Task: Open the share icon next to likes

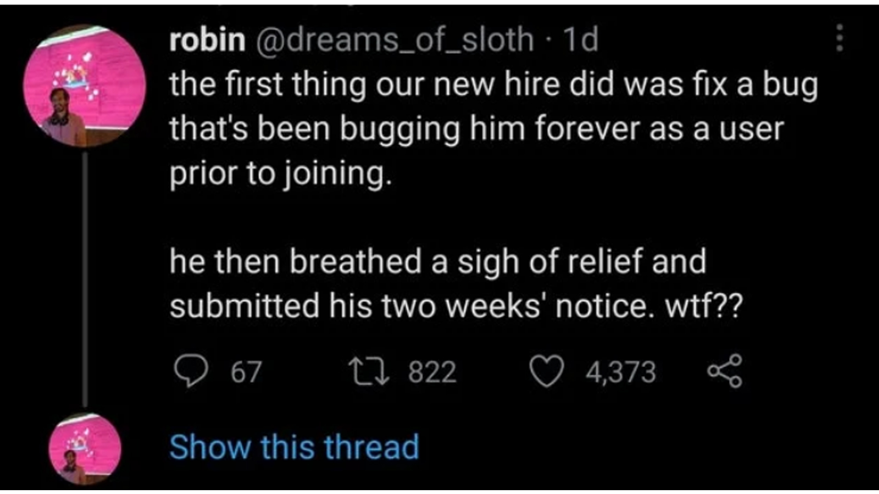Action: [725, 372]
